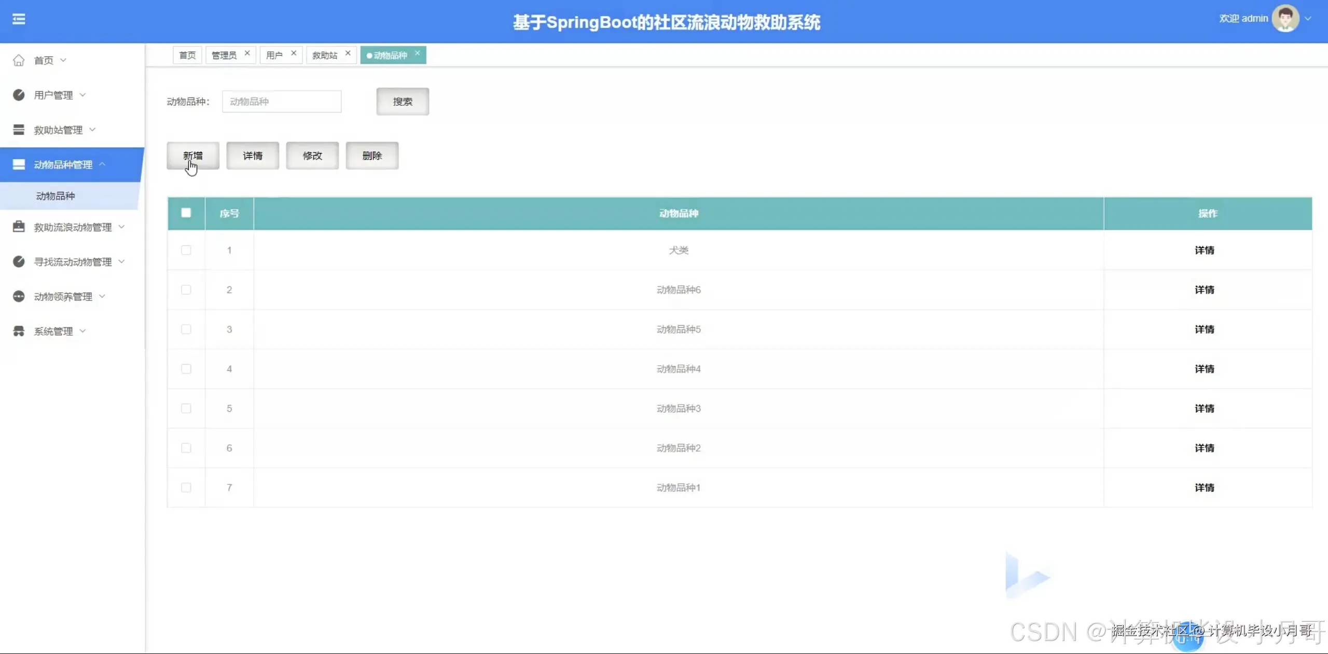The width and height of the screenshot is (1328, 654).
Task: Collapse the 动物品种管理 menu chevron
Action: pos(102,164)
